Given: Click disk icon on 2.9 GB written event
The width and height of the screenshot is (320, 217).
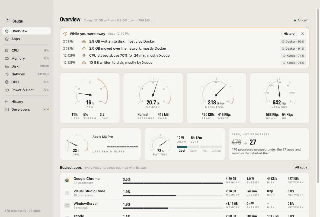Looking at the screenshot, I should pos(84,42).
